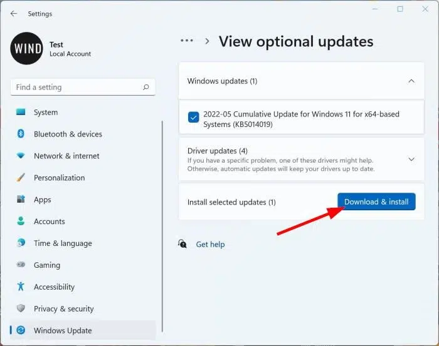Close the Settings window
Screen dimensions: 439x346
[x=425, y=9]
